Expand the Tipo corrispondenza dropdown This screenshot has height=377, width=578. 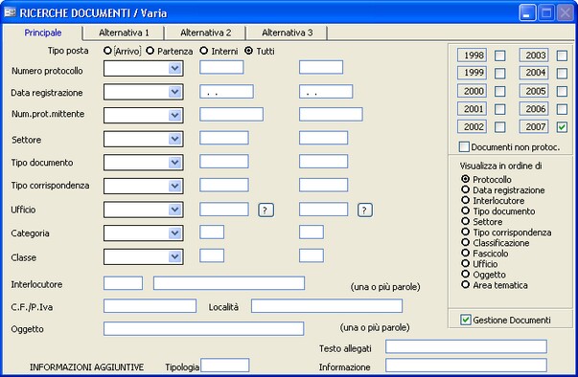(x=175, y=187)
